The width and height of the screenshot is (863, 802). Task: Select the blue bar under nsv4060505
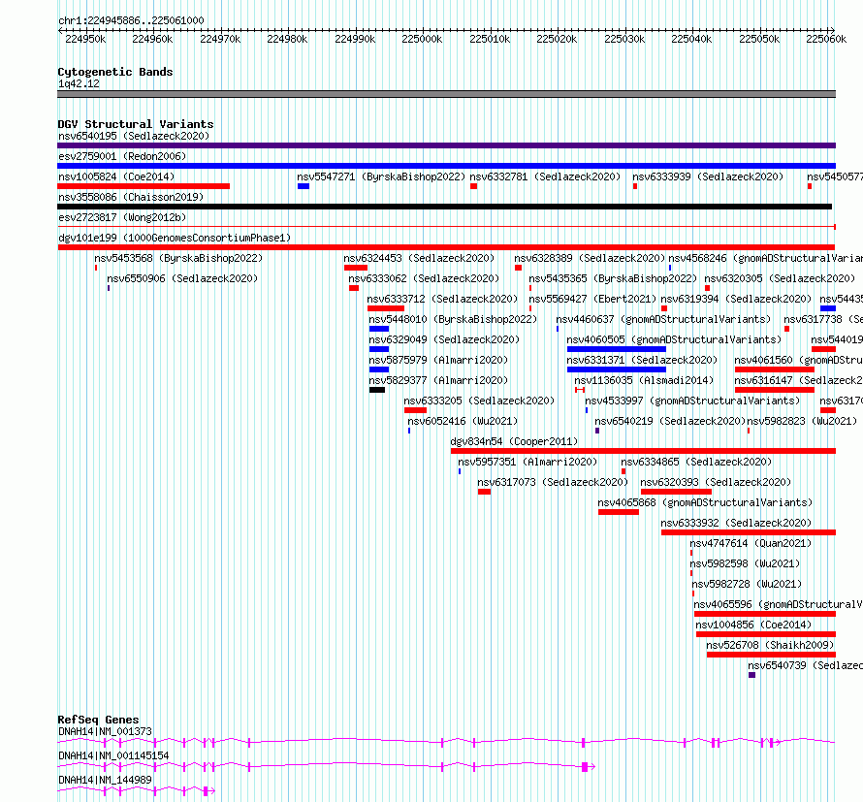(x=617, y=349)
